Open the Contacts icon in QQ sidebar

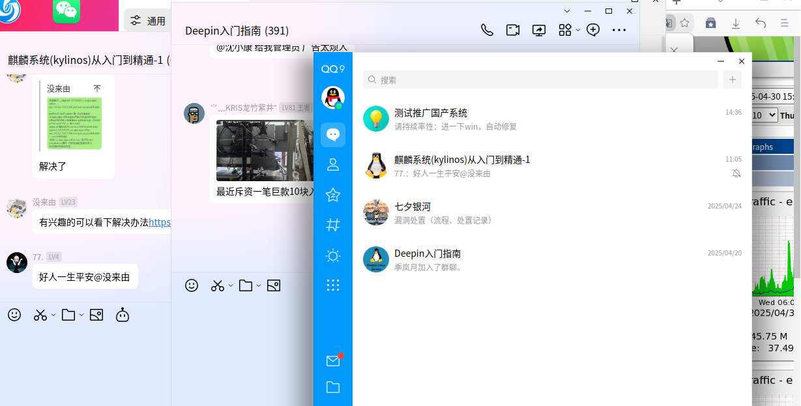coord(333,164)
